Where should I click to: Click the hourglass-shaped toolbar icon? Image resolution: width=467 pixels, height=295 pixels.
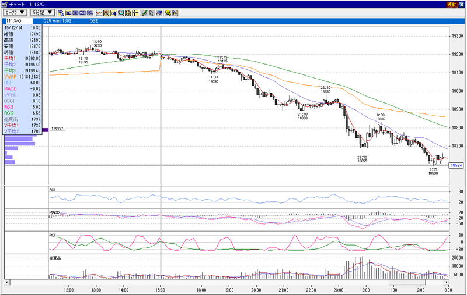pyautogui.click(x=175, y=13)
